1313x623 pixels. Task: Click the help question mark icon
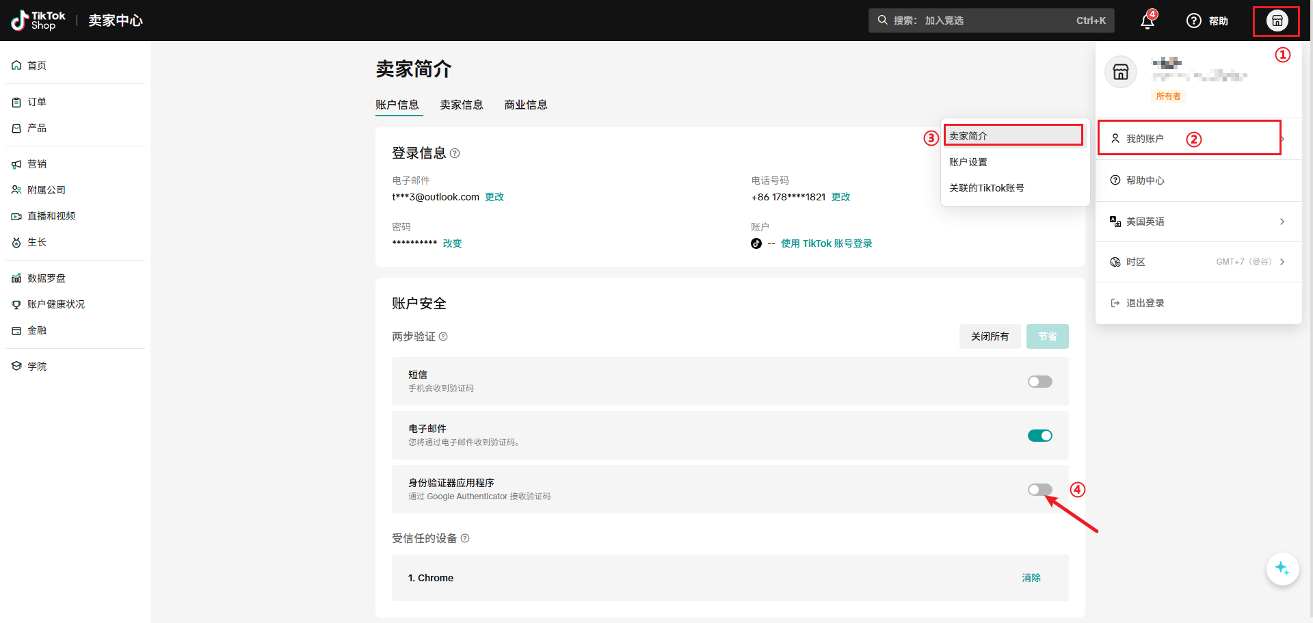pyautogui.click(x=1193, y=21)
